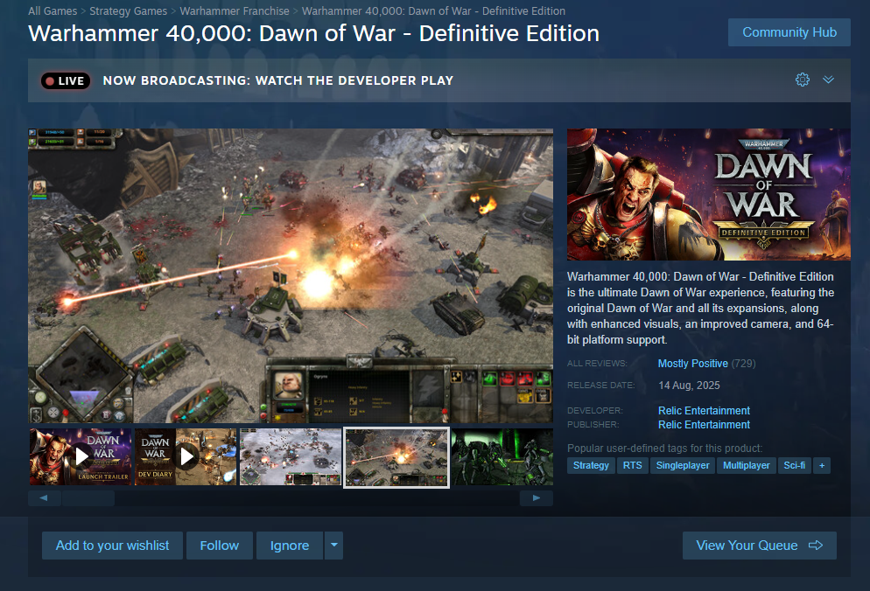Click the right arrow of thumbnail strip
The image size is (870, 591).
(x=536, y=497)
